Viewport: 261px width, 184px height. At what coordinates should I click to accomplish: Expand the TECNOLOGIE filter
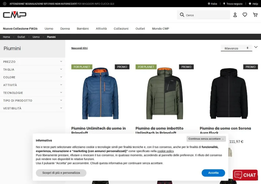(x=32, y=93)
